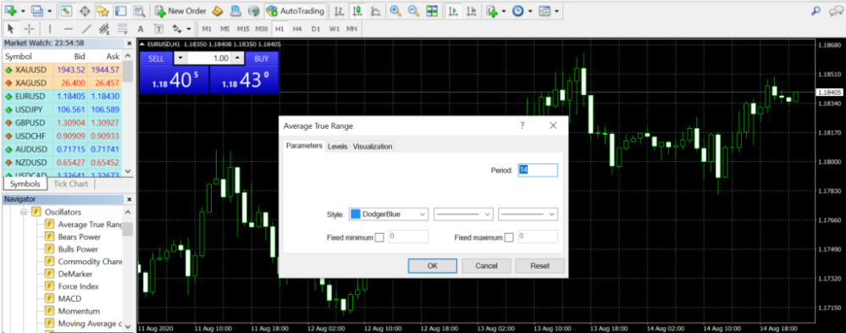
Task: Toggle the AutoTrading button
Action: [x=296, y=11]
